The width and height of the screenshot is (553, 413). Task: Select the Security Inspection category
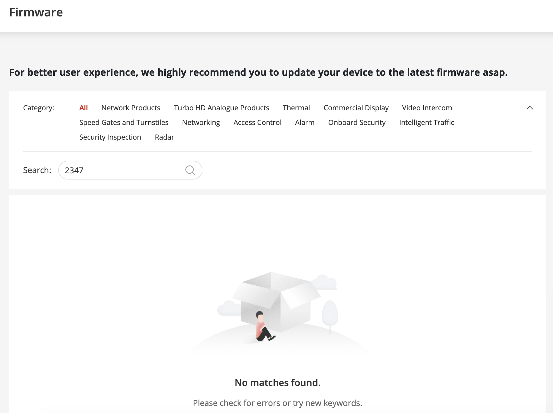[110, 137]
